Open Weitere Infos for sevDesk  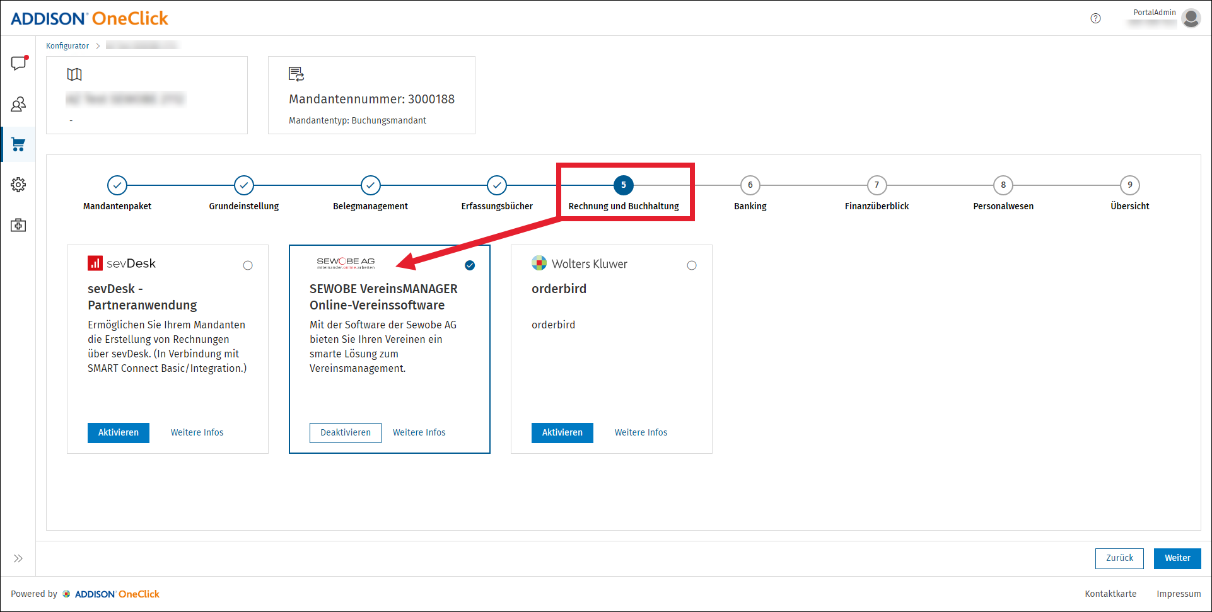pos(197,433)
